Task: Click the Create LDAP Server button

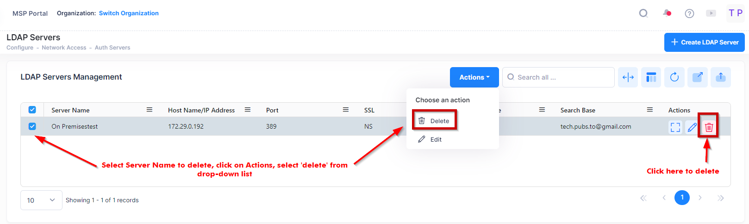Action: tap(704, 42)
